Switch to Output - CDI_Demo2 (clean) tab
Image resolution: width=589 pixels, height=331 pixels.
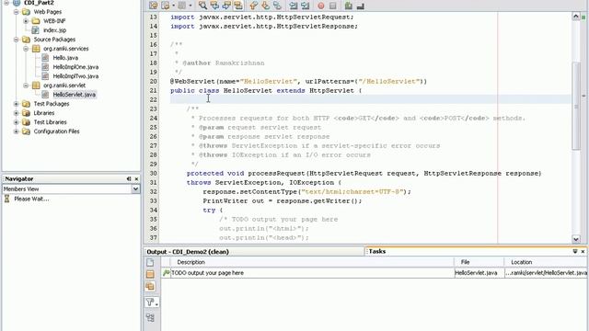click(188, 252)
